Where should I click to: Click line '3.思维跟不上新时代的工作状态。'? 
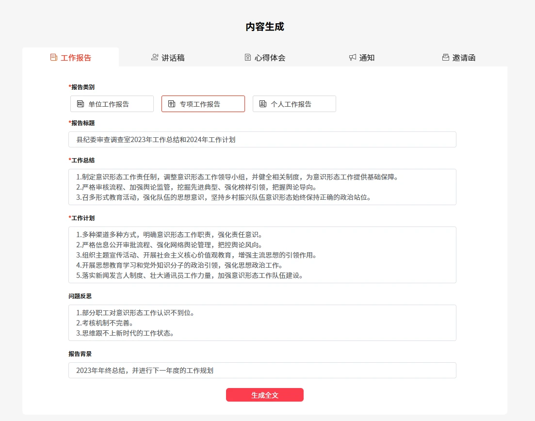tap(125, 333)
